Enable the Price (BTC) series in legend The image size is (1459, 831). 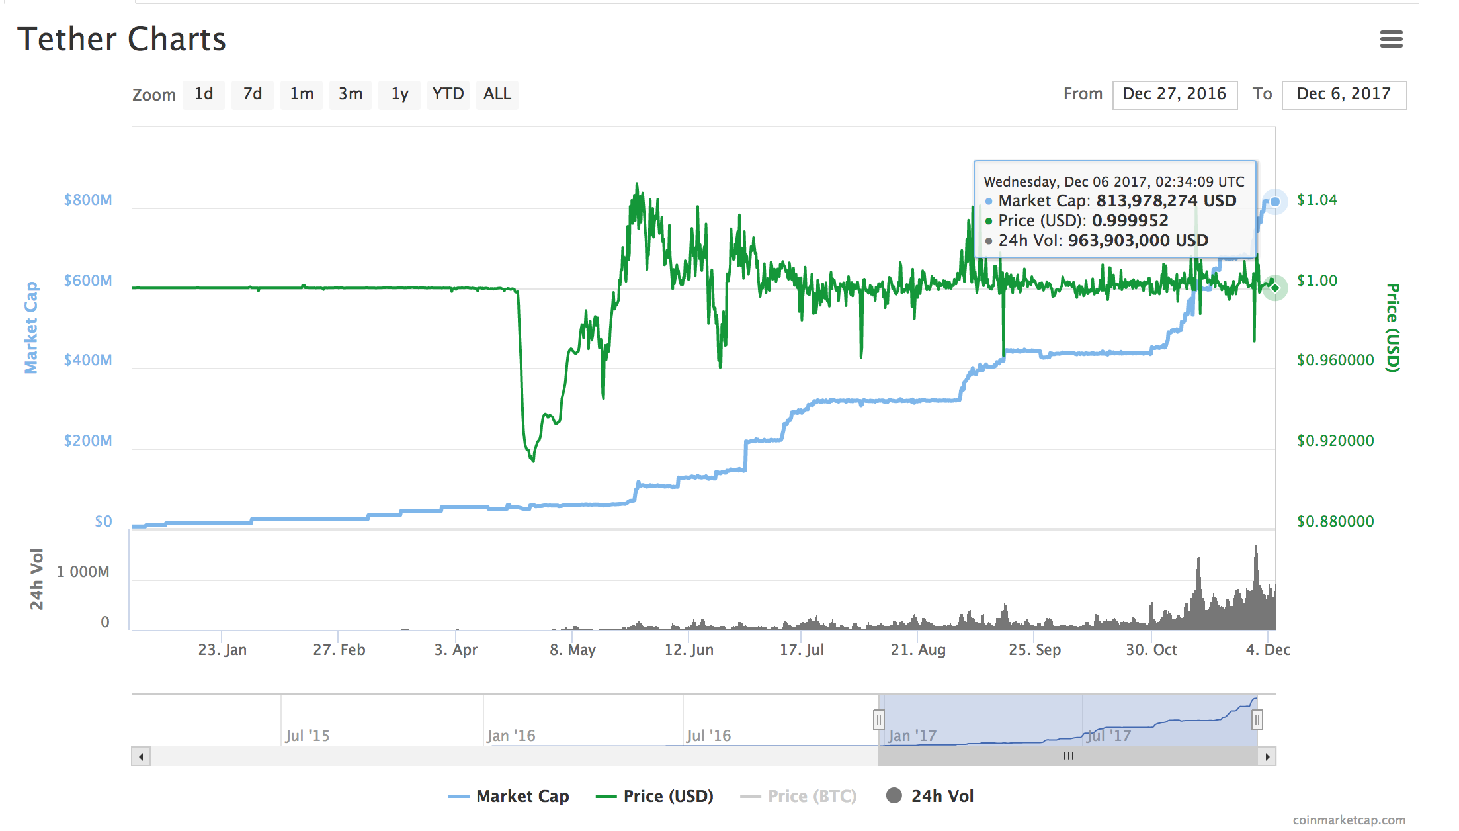point(798,796)
